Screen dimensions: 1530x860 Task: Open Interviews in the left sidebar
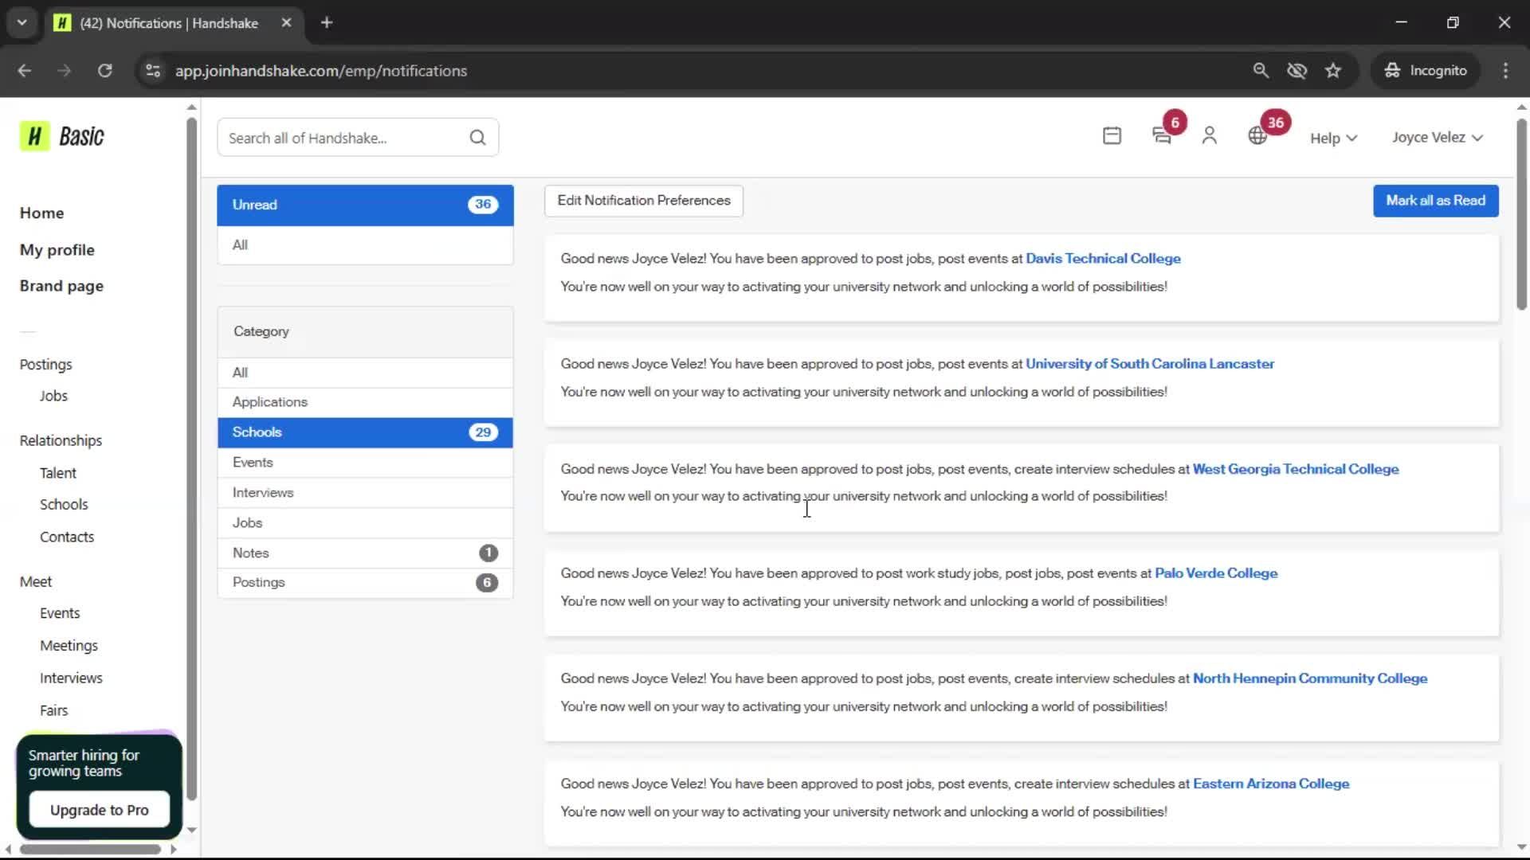click(x=71, y=678)
